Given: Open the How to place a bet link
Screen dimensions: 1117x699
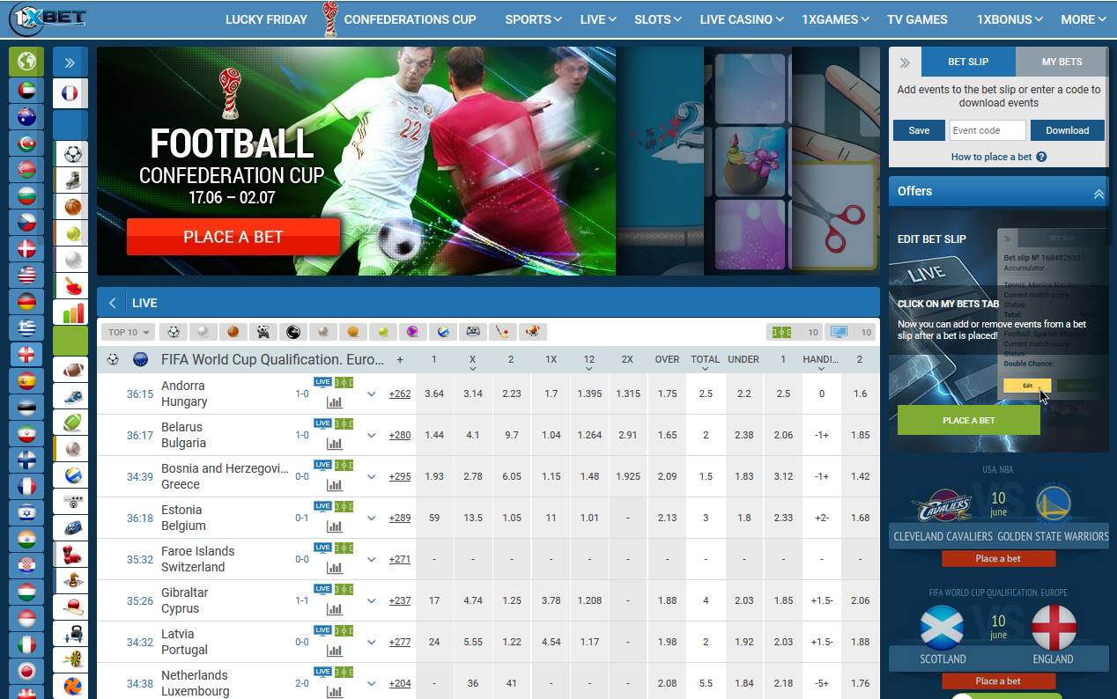Looking at the screenshot, I should click(x=991, y=157).
